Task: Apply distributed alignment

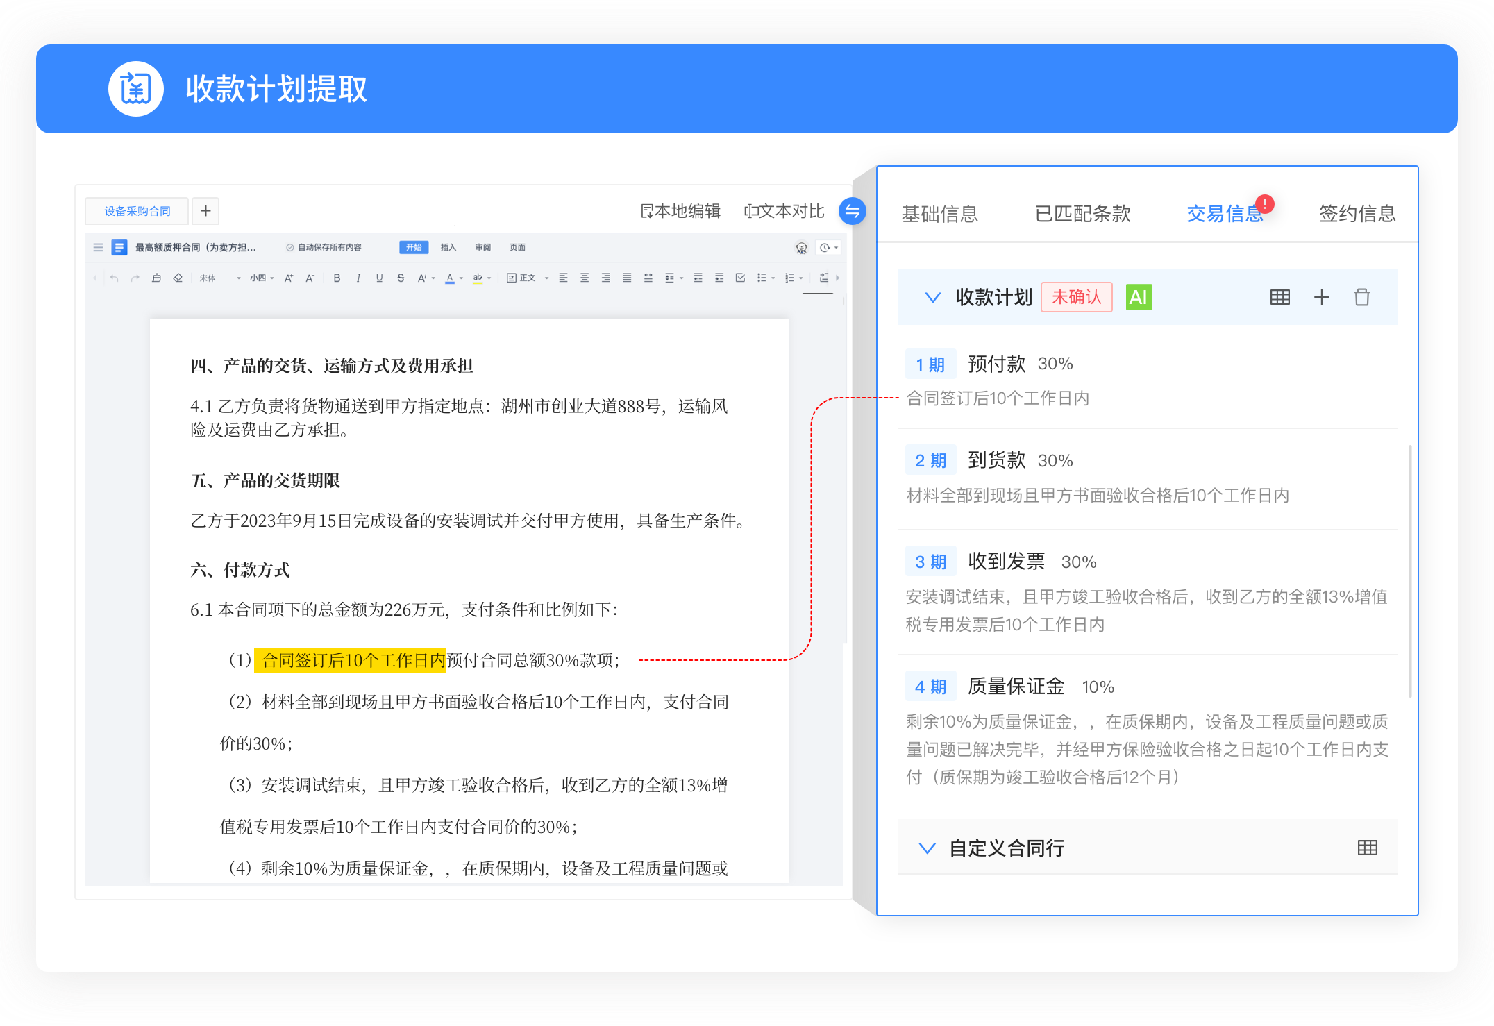Action: pyautogui.click(x=648, y=278)
